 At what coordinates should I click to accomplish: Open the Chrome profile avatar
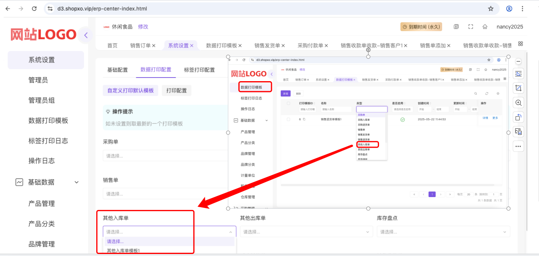click(x=509, y=8)
